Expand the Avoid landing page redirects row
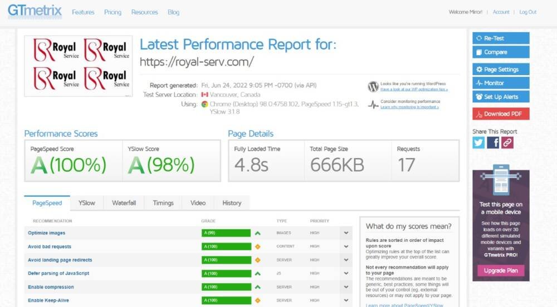Viewport: 557px width, 307px height. point(346,260)
